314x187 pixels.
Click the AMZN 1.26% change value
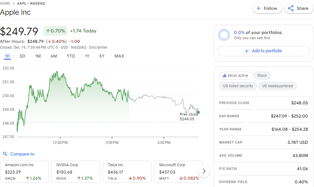pyautogui.click(x=33, y=178)
